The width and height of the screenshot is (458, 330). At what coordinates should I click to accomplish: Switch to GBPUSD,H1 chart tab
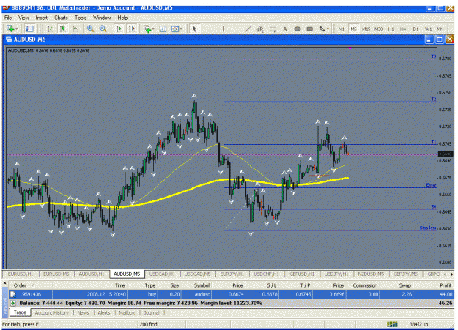(302, 274)
